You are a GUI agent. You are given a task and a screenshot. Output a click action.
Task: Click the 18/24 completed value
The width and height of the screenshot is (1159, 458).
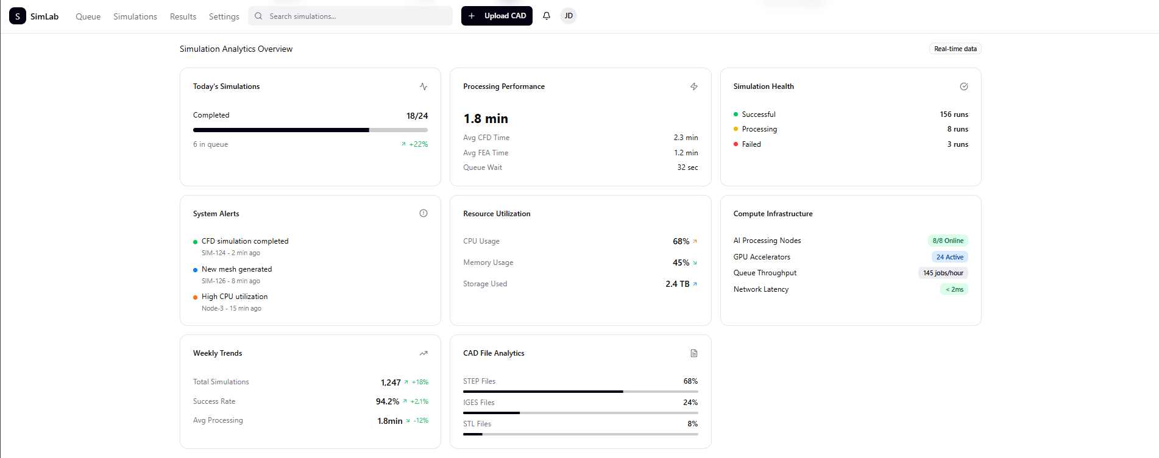click(x=417, y=116)
